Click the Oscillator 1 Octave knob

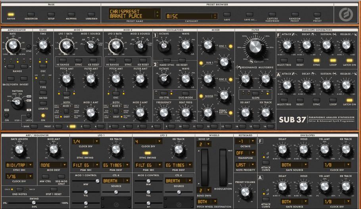pos(164,45)
